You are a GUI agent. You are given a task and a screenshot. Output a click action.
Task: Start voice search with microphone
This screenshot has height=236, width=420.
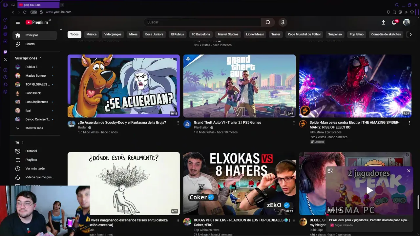click(283, 22)
